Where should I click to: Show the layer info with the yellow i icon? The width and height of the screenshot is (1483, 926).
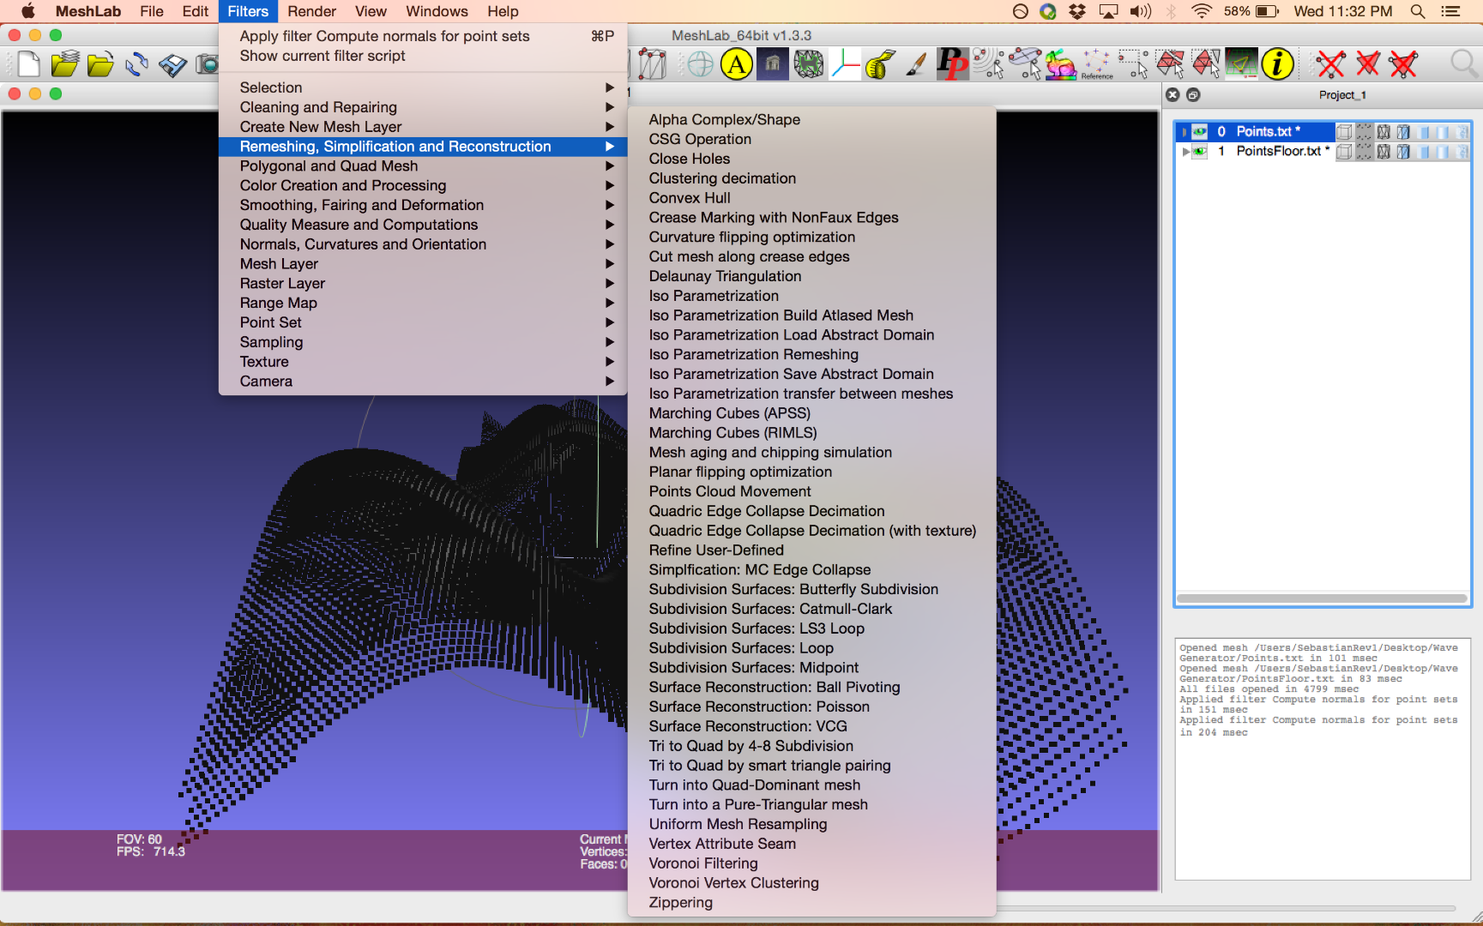click(x=1278, y=63)
